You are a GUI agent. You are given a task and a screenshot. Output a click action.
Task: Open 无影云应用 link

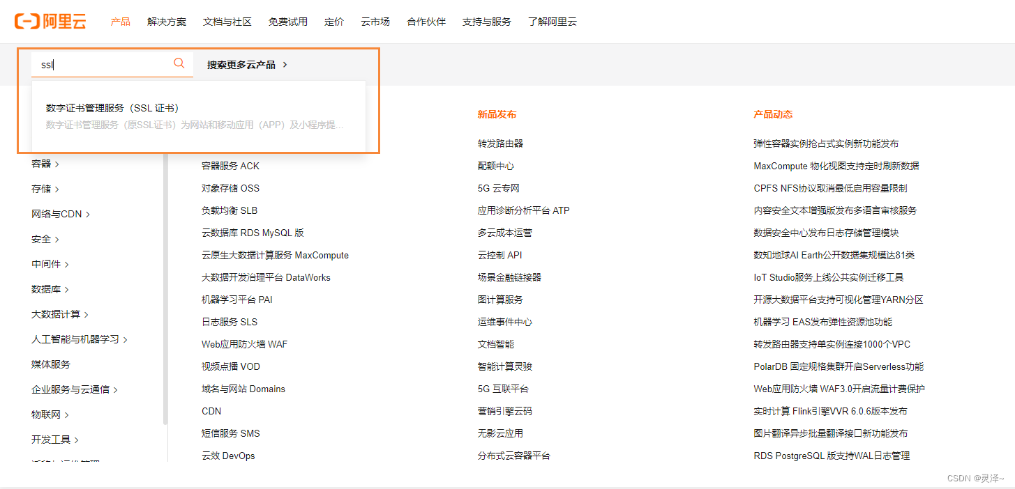[x=500, y=433]
